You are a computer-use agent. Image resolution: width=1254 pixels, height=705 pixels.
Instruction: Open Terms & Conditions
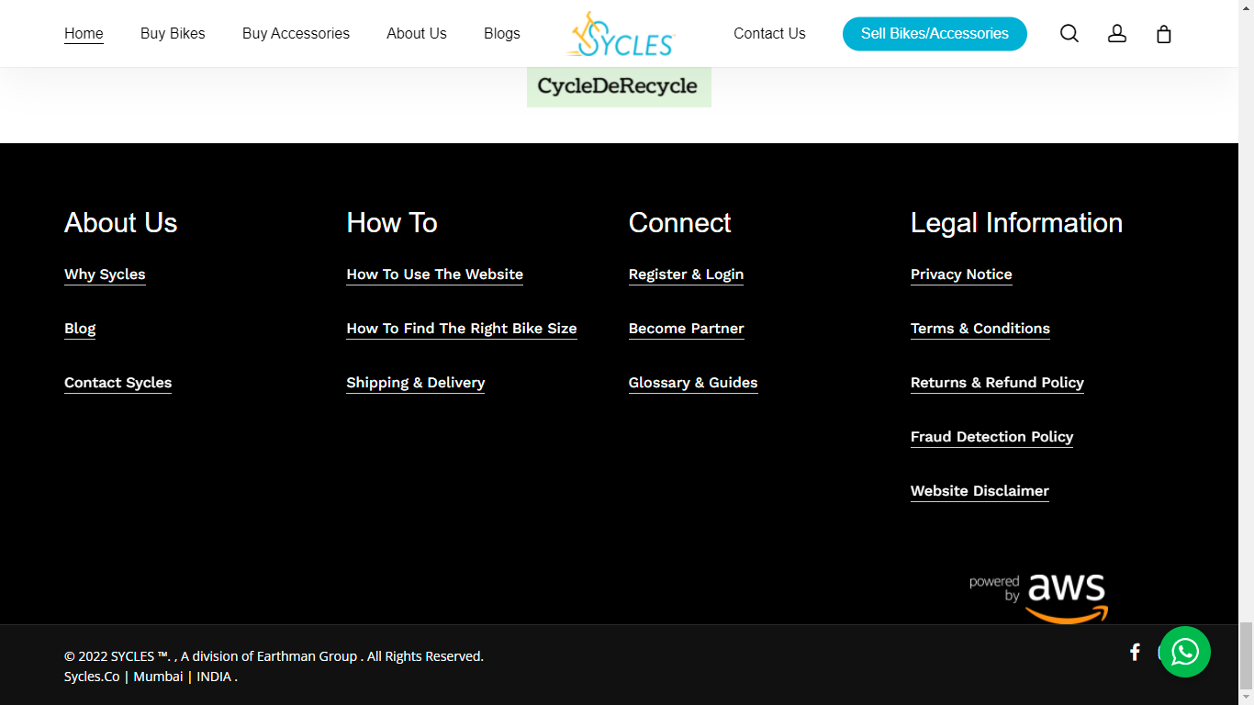[980, 329]
